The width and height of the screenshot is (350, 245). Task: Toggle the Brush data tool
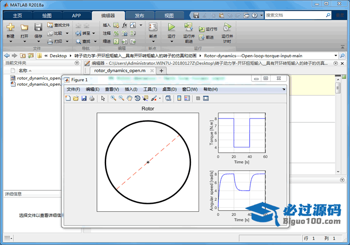[x=154, y=98]
